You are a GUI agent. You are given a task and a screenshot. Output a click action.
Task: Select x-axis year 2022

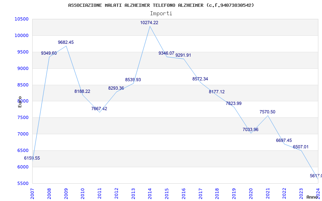(x=285, y=194)
